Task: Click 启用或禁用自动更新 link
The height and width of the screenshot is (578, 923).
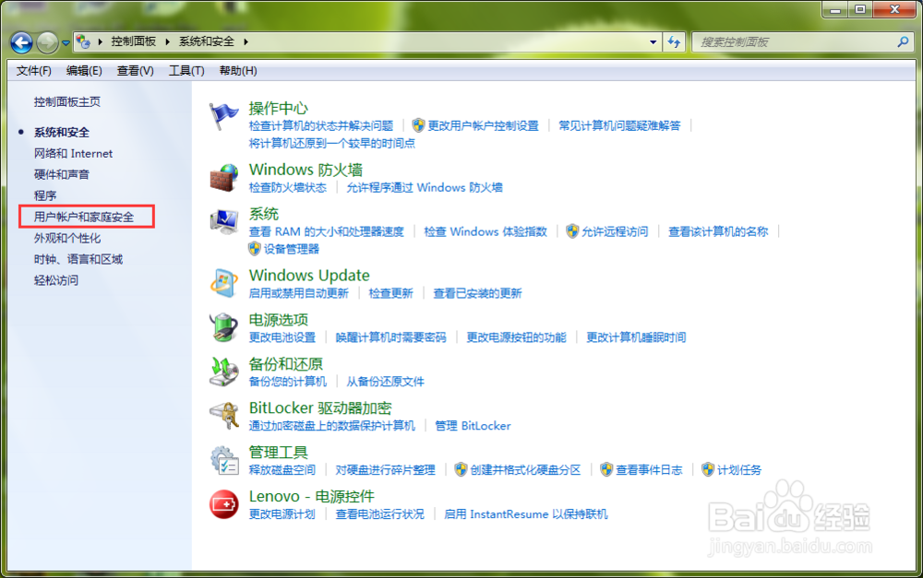Action: pos(299,293)
